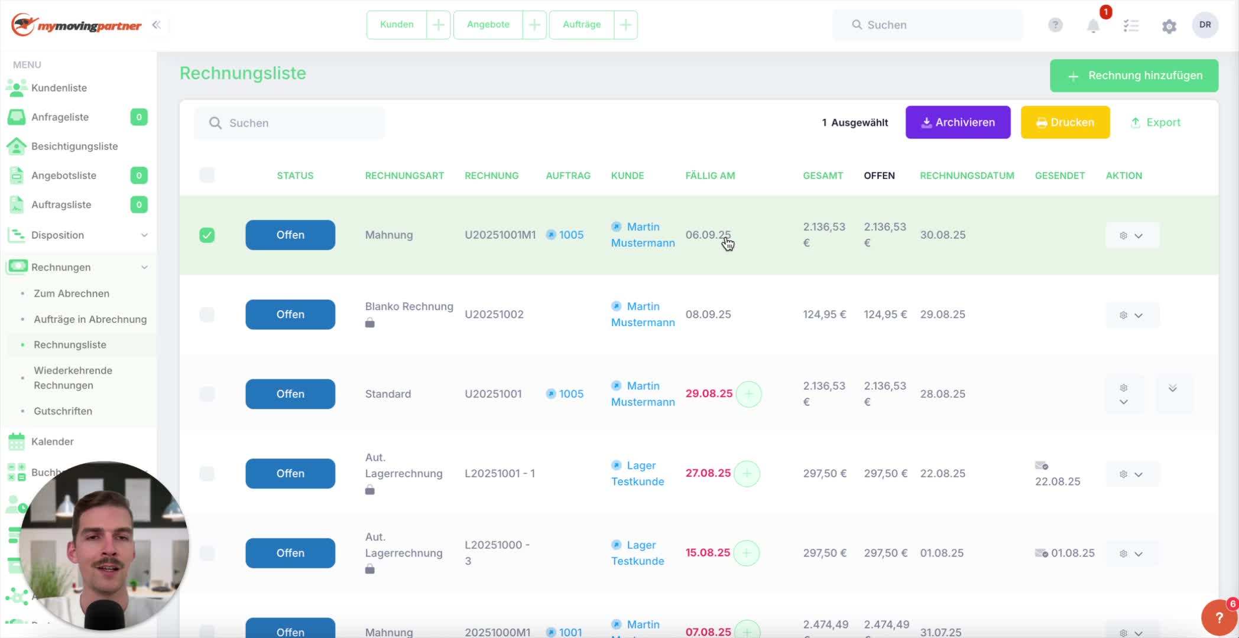Click the Rechnungsliste search field
The width and height of the screenshot is (1239, 638).
290,123
